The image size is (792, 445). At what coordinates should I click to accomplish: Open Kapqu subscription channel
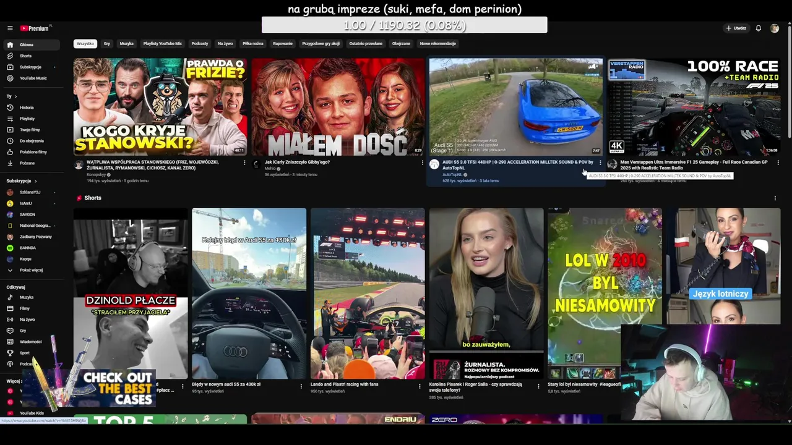tap(25, 259)
